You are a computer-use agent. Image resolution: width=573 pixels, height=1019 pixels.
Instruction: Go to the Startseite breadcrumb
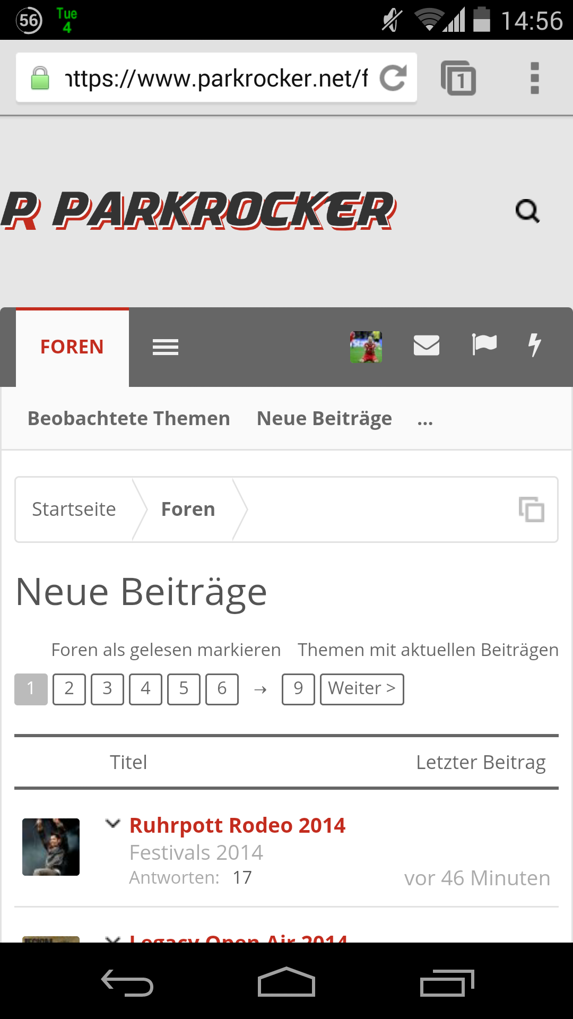pos(74,509)
